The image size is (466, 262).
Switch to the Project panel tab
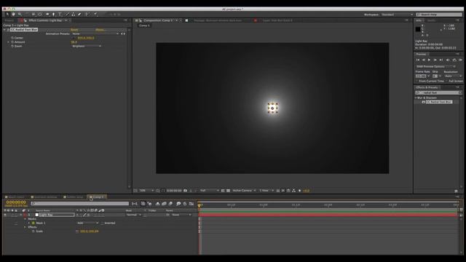coord(9,20)
